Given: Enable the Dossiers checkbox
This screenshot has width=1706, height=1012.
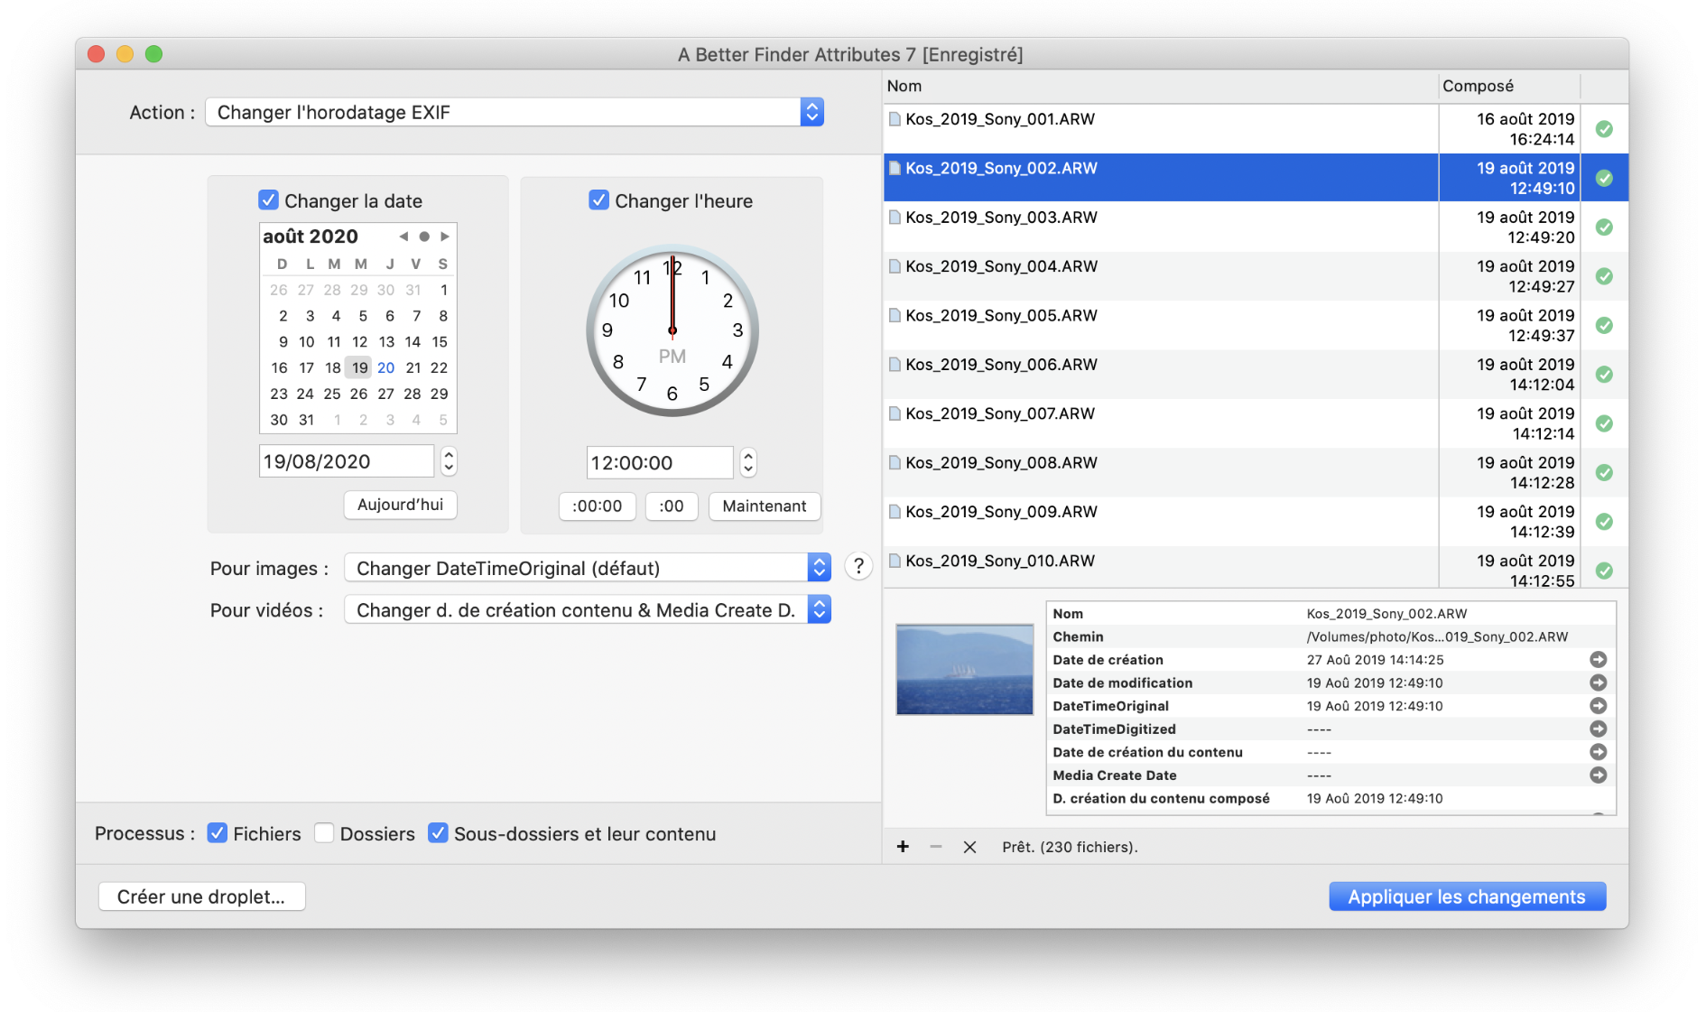Looking at the screenshot, I should 324,833.
